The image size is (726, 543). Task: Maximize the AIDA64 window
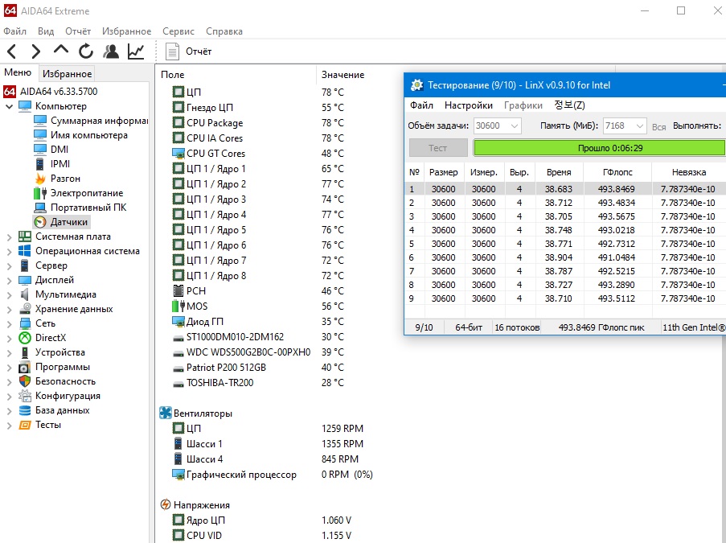(681, 10)
